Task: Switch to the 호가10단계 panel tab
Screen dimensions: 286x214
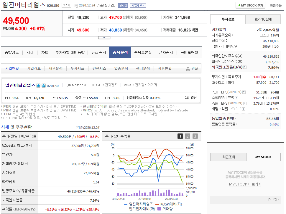Action: [x=263, y=19]
